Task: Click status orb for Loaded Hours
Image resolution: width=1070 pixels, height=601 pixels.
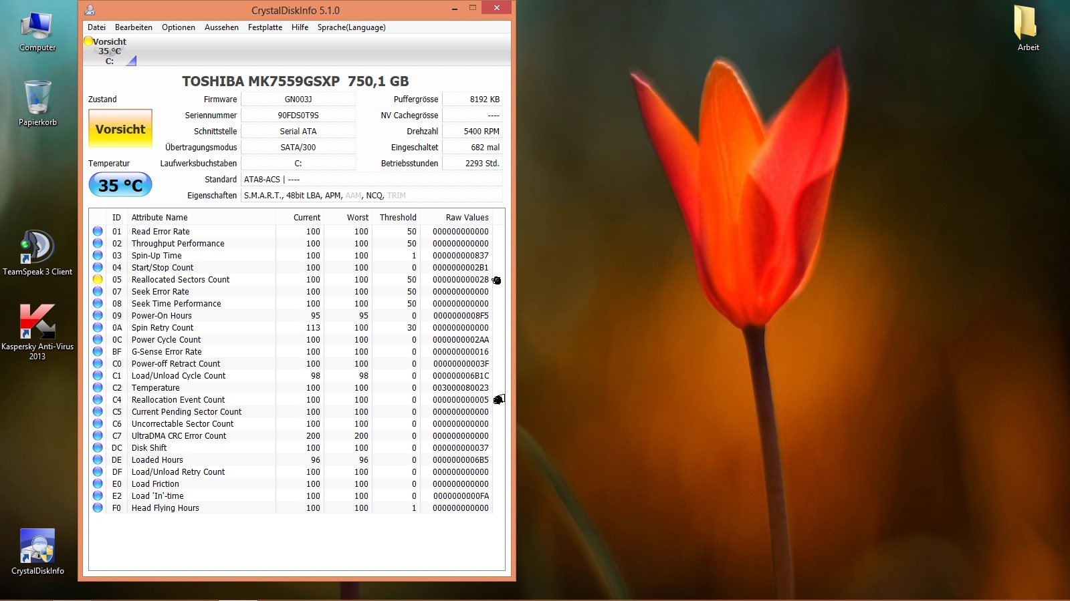Action: (x=98, y=460)
